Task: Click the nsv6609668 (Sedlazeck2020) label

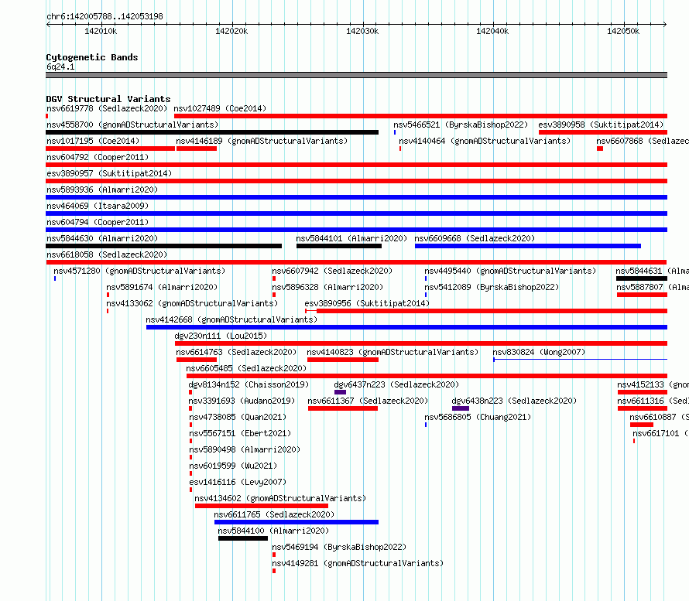Action: click(475, 238)
